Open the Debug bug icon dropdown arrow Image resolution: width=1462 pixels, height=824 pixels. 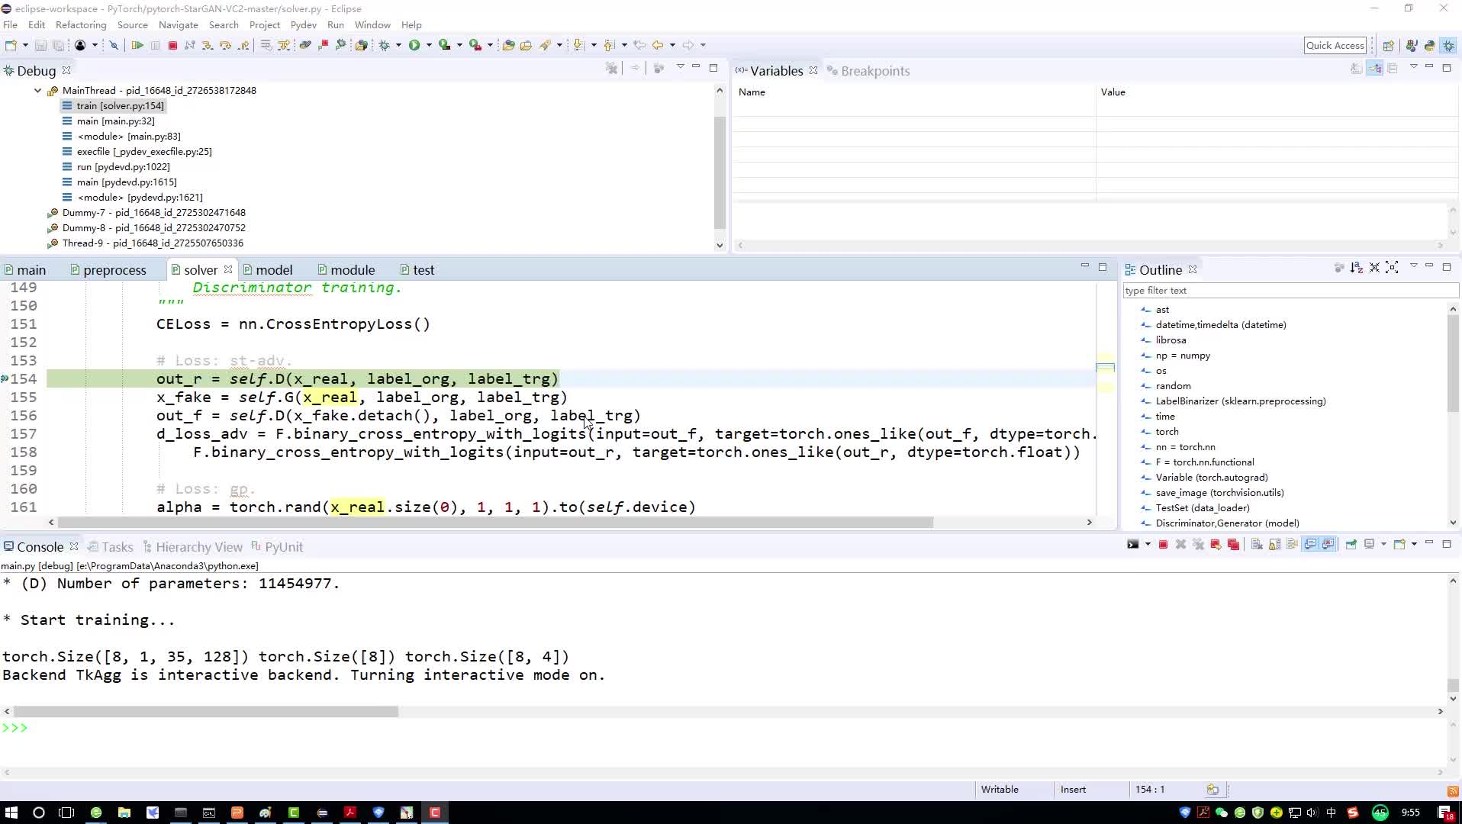(x=398, y=45)
